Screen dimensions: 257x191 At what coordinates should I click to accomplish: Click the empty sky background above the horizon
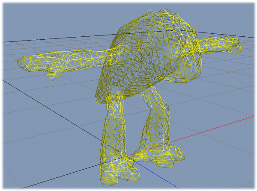[64, 17]
